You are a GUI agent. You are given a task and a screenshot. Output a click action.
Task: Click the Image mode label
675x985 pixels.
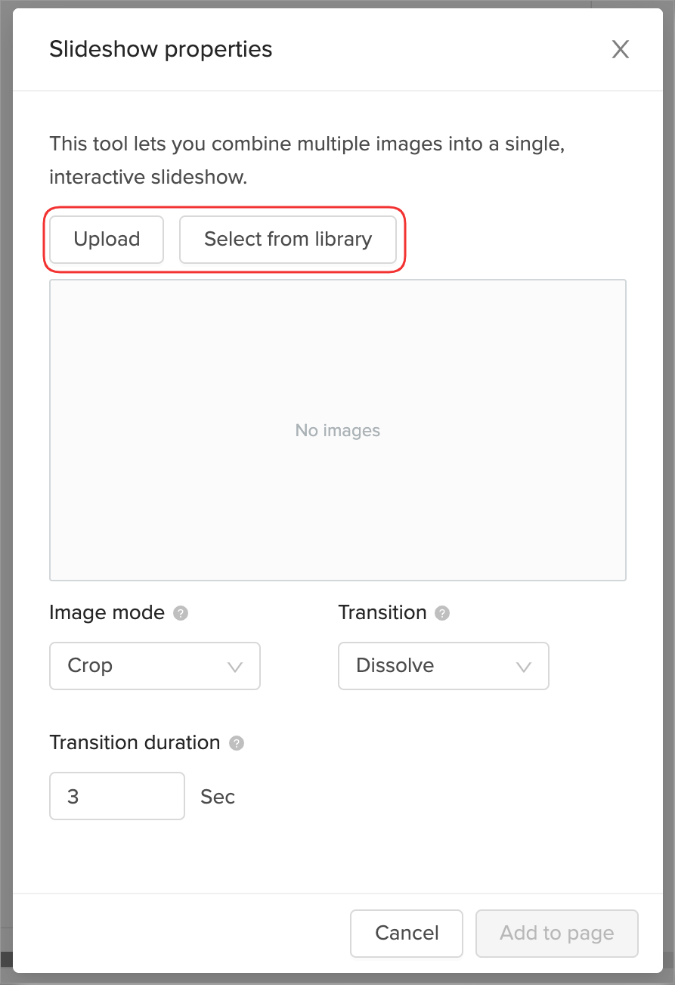tap(107, 612)
